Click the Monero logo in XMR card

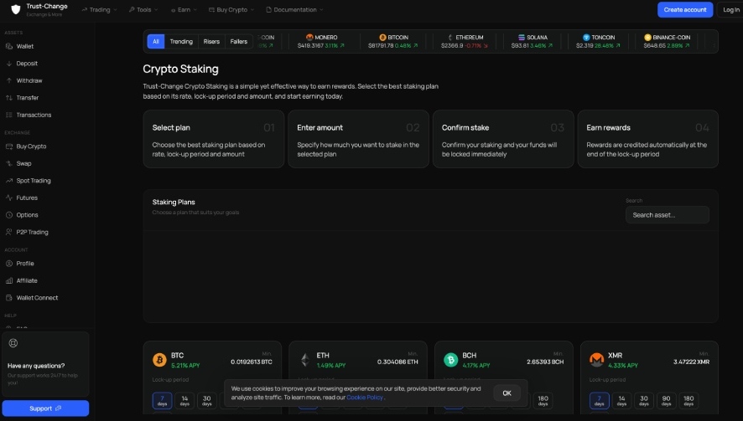pos(596,360)
